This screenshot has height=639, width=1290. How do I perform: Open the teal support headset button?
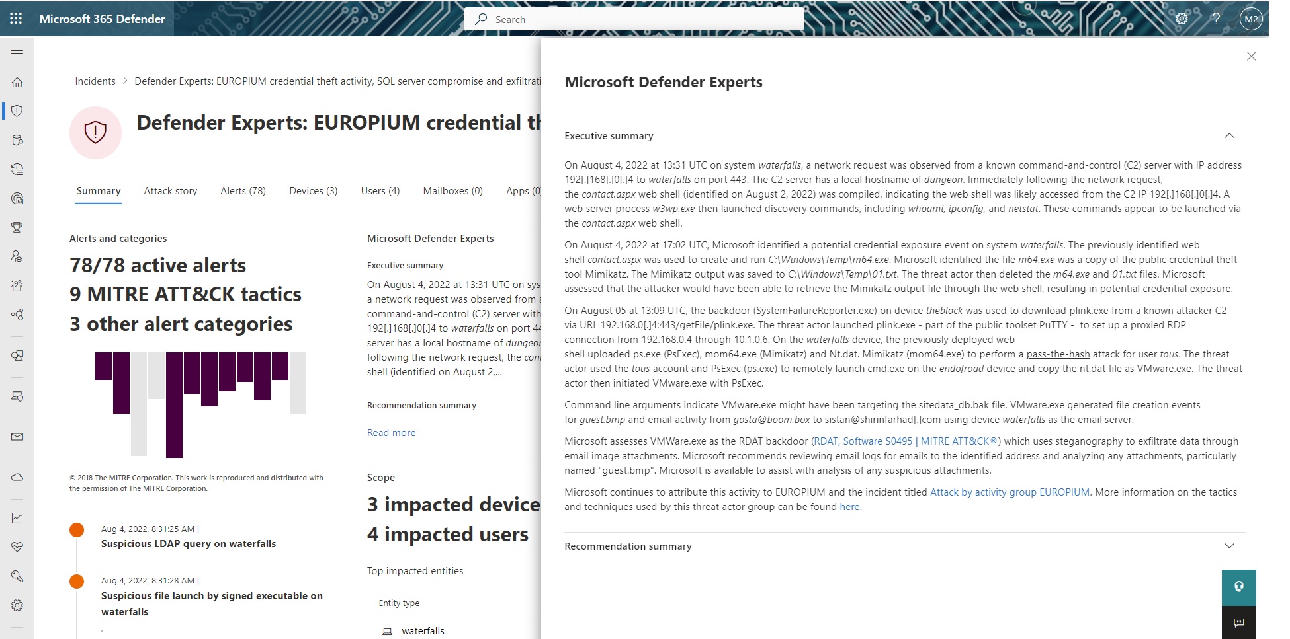coord(1239,587)
